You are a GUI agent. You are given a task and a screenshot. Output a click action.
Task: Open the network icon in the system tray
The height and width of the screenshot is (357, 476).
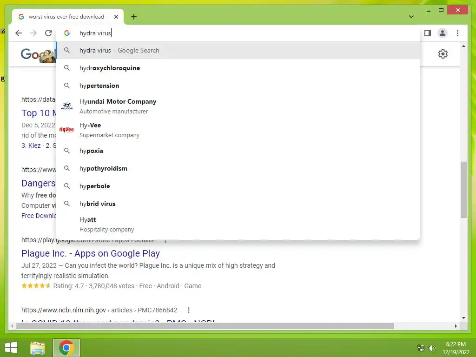421,348
